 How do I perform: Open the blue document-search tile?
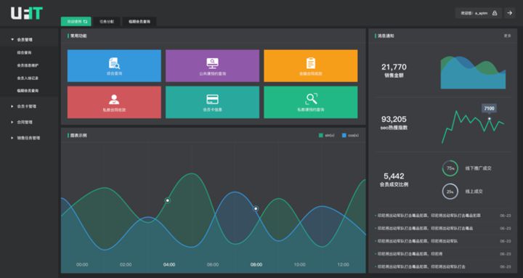114,65
